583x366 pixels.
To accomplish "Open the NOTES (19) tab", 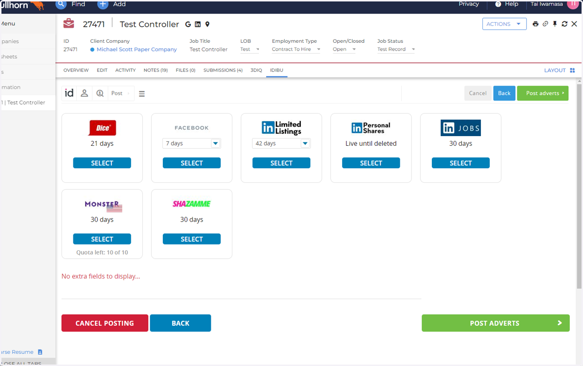I will pos(155,70).
